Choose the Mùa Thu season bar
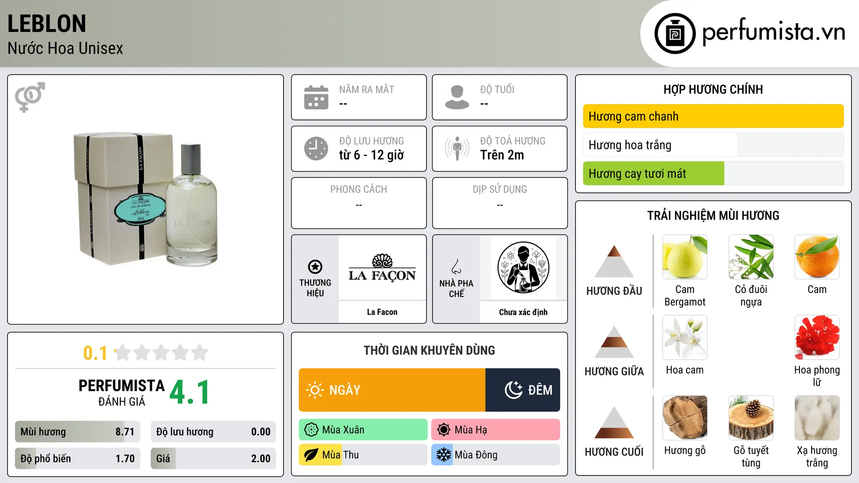Screen dimensions: 859x483 [363, 455]
